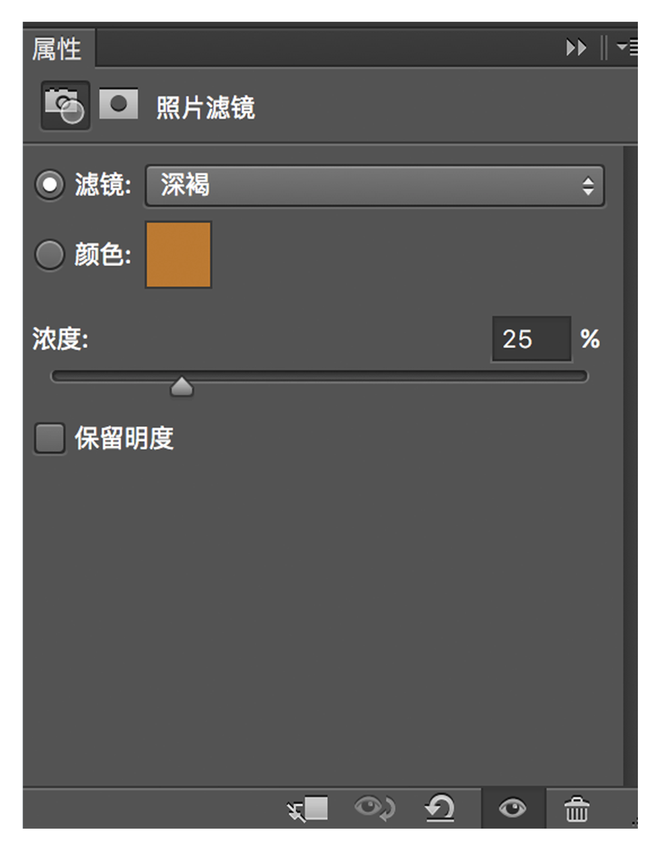Open the 深褐 filter dropdown
667x853 pixels.
click(x=374, y=185)
